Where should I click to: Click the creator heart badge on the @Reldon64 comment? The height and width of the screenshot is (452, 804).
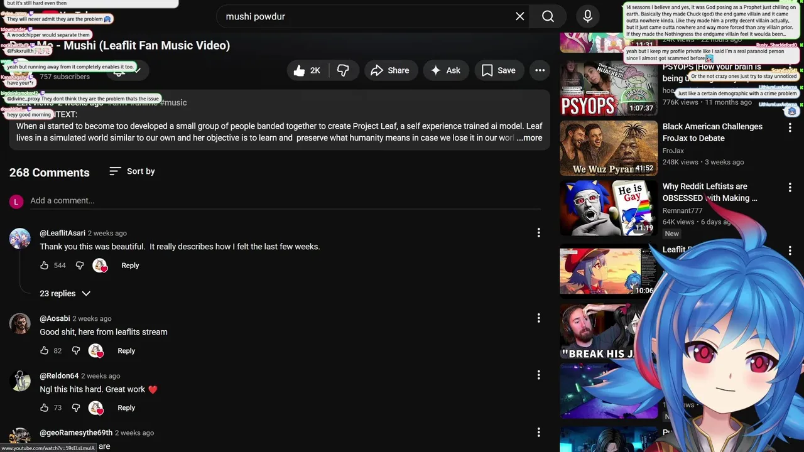click(x=96, y=408)
